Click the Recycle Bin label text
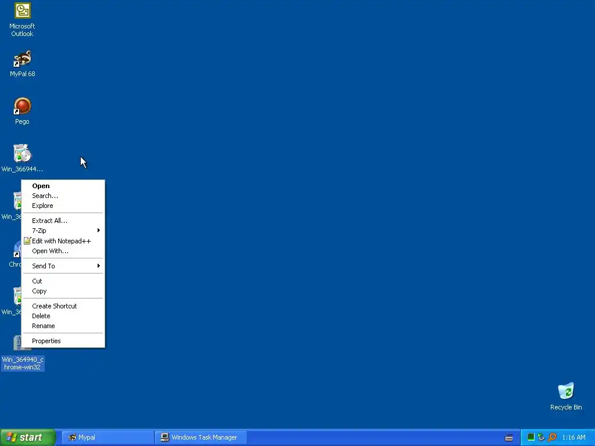 coord(566,407)
